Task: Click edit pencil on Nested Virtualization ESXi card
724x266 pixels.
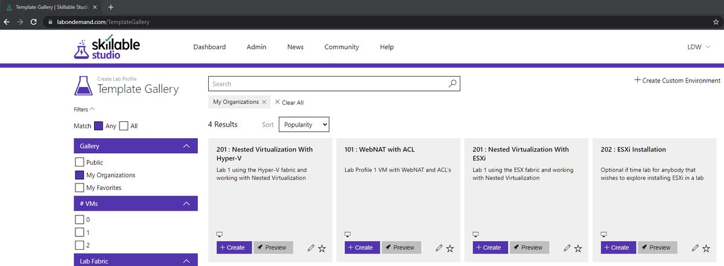Action: point(567,248)
